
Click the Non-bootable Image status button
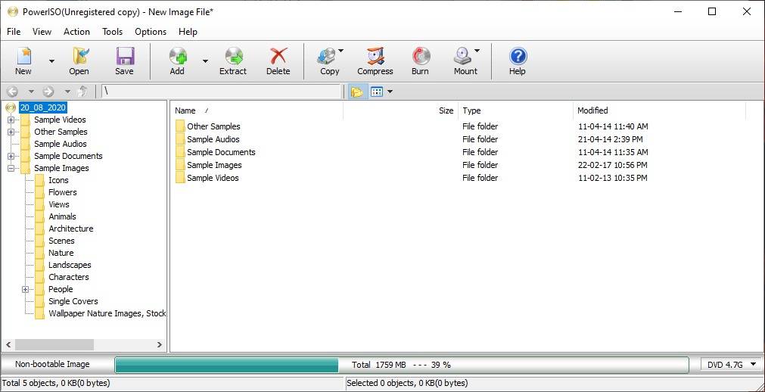(52, 364)
